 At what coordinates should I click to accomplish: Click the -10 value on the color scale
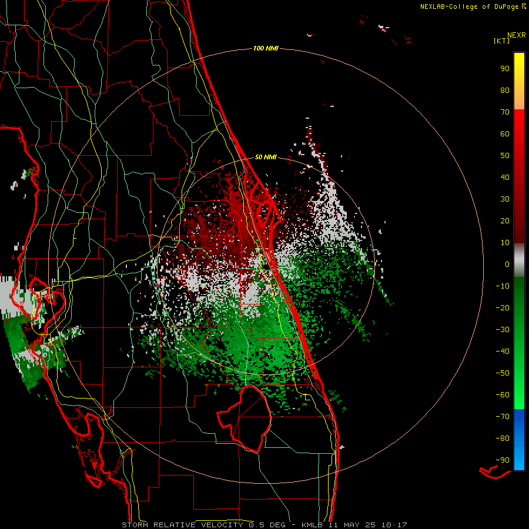click(x=503, y=286)
